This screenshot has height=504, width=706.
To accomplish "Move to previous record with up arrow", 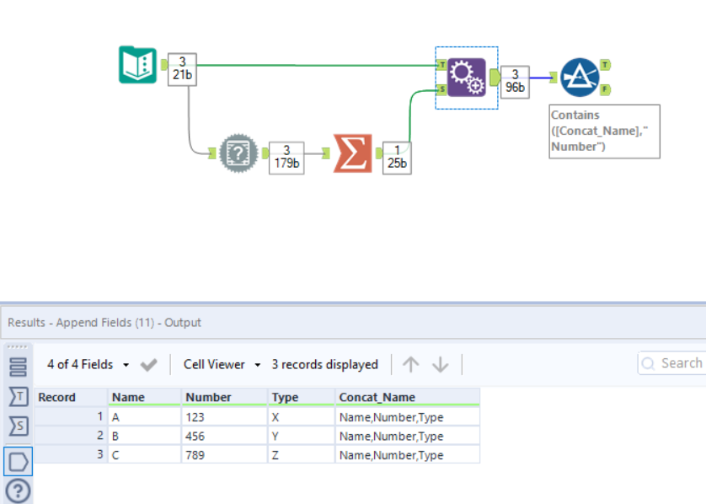I will [x=410, y=364].
